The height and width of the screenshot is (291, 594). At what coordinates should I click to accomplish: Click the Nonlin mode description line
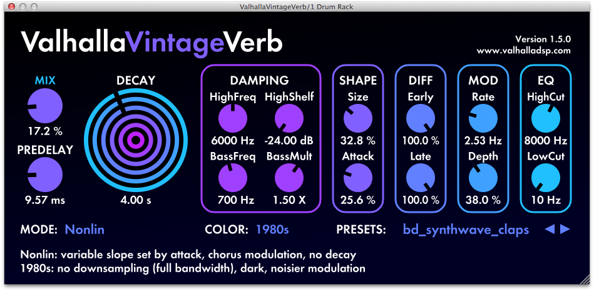[188, 254]
